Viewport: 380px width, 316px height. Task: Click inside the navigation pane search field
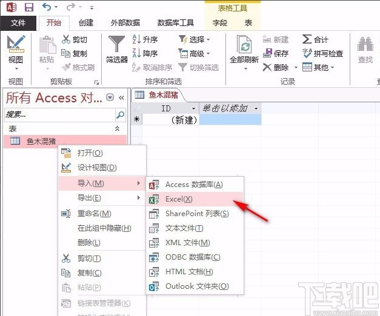(60, 114)
